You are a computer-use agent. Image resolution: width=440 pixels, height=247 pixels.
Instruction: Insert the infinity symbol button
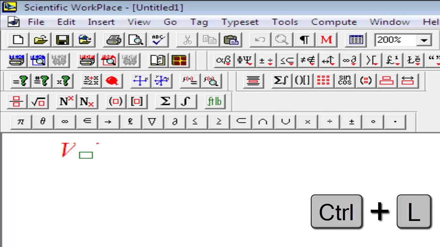[x=64, y=122]
